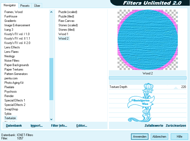Choose Stones (scaled) filter

coord(68,25)
